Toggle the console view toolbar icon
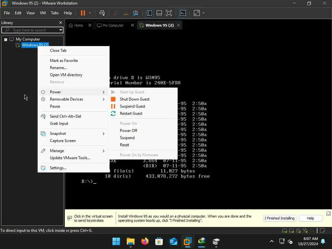This screenshot has width=332, height=249. pos(183,13)
